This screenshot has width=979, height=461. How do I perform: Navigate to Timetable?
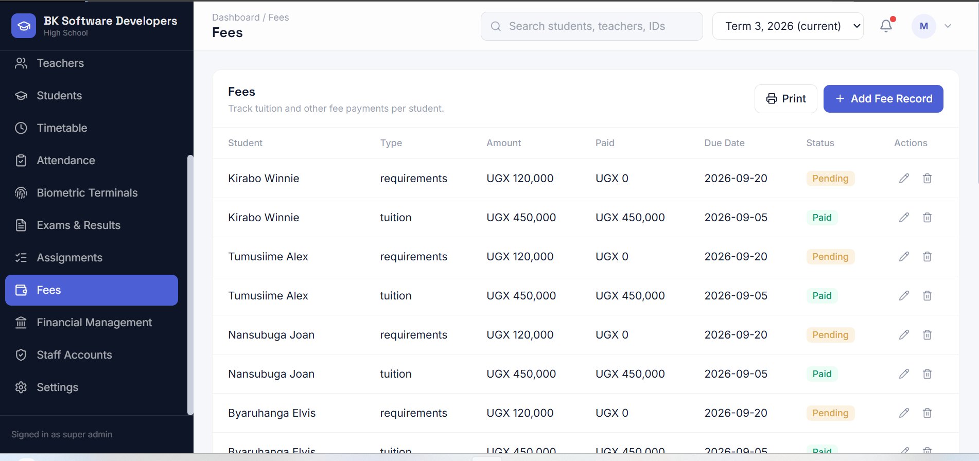coord(92,128)
